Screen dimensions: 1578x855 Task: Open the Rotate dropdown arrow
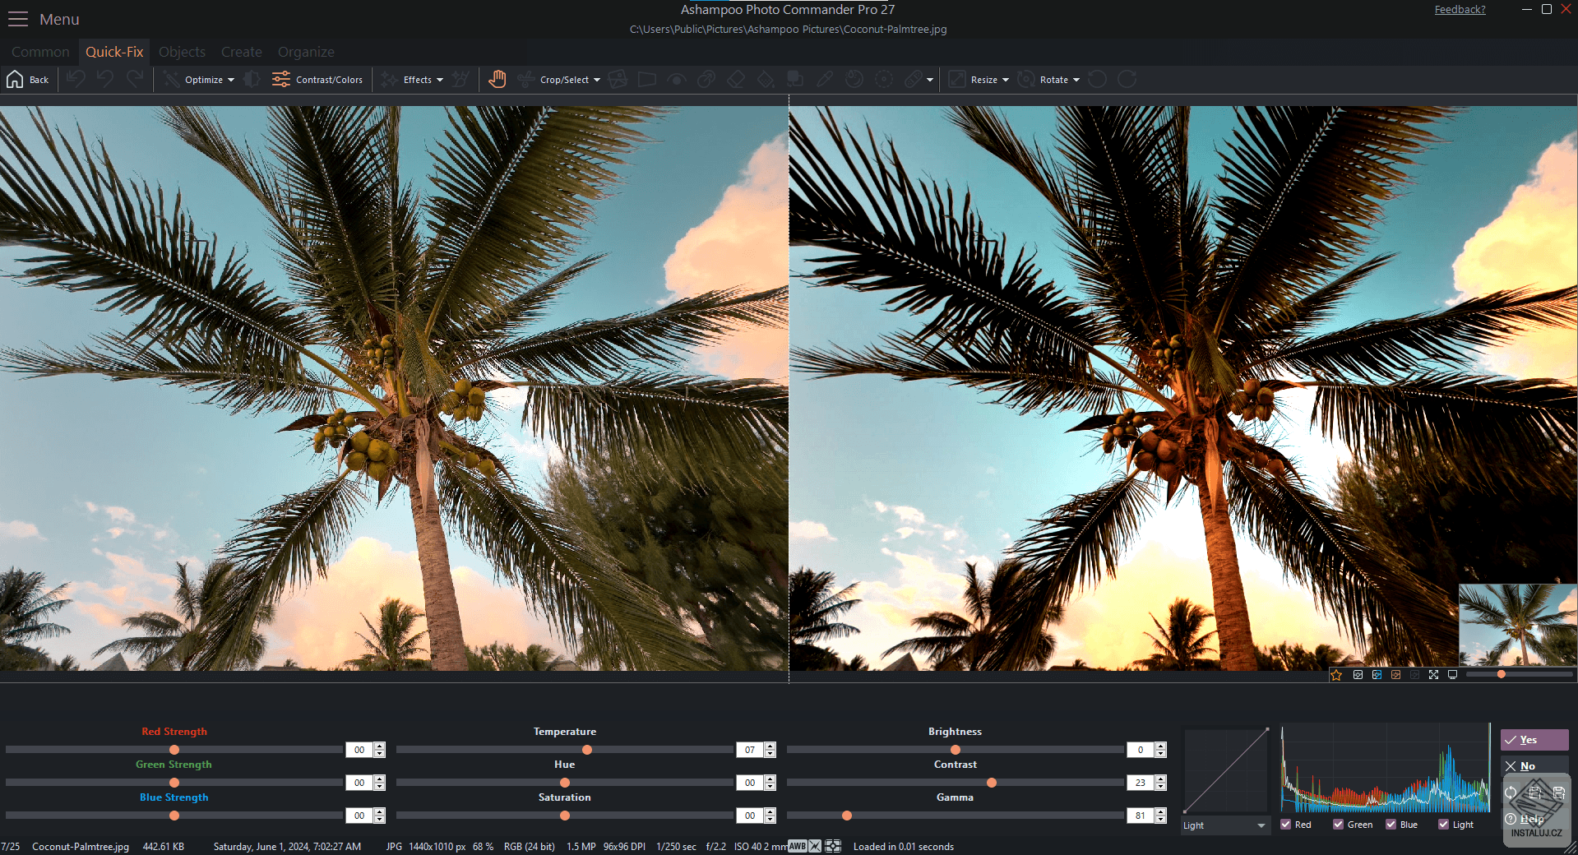coord(1076,80)
